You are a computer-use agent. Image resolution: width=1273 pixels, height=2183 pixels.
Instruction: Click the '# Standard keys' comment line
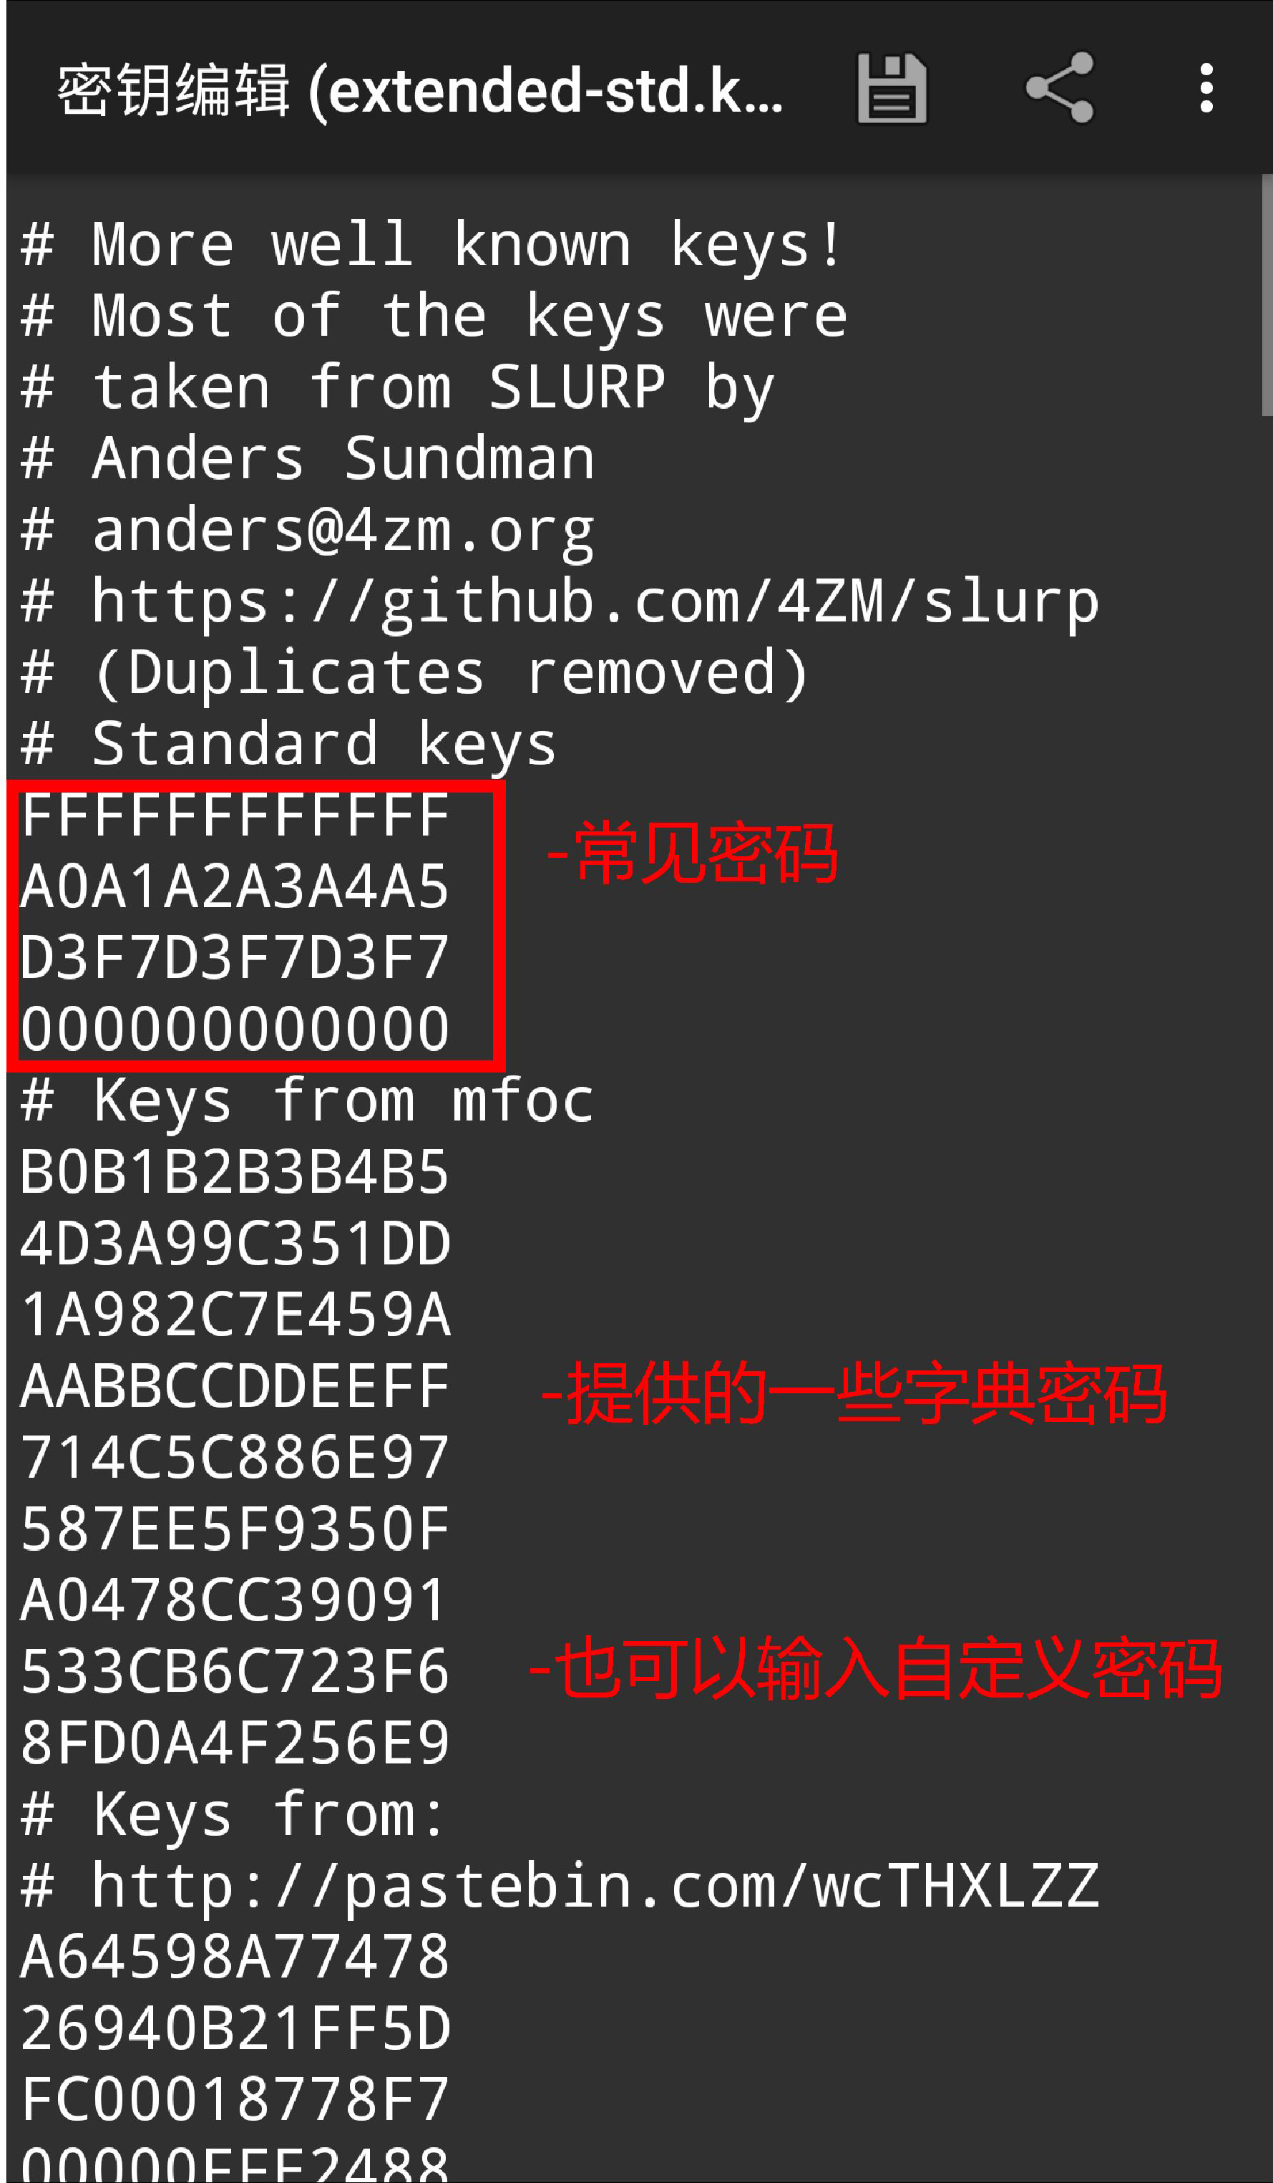[288, 744]
